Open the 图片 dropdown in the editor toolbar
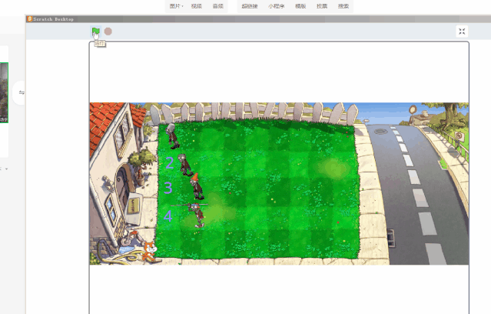Screen dimensions: 491x314 (176, 6)
